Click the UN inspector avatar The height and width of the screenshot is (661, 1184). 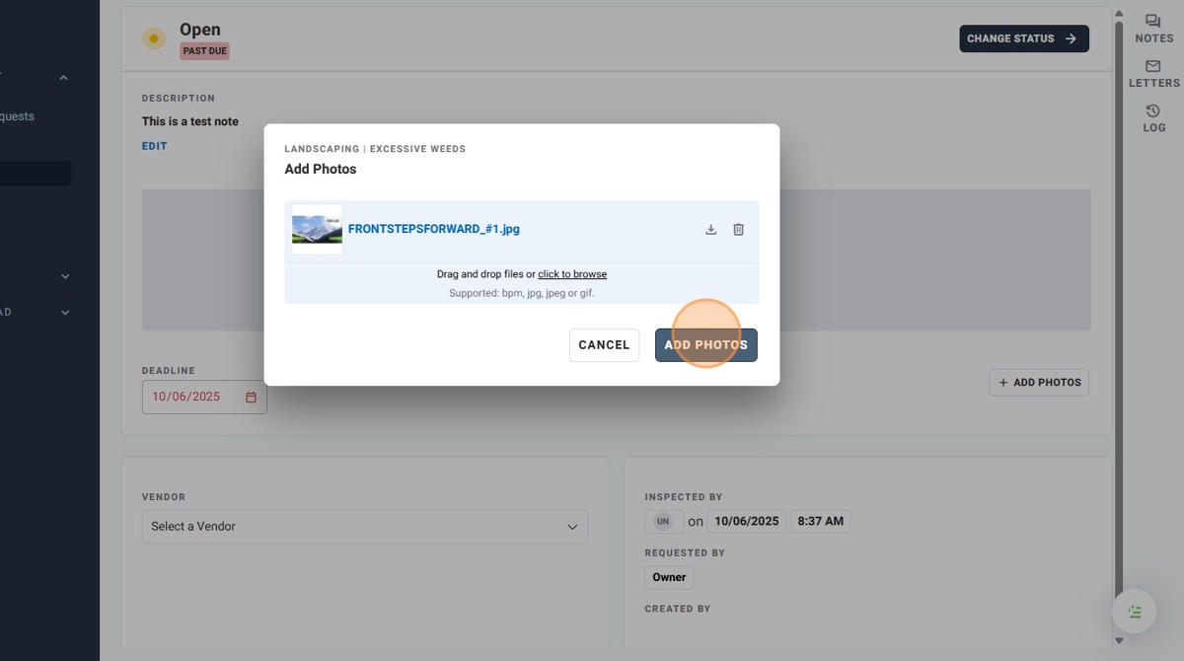click(x=663, y=521)
